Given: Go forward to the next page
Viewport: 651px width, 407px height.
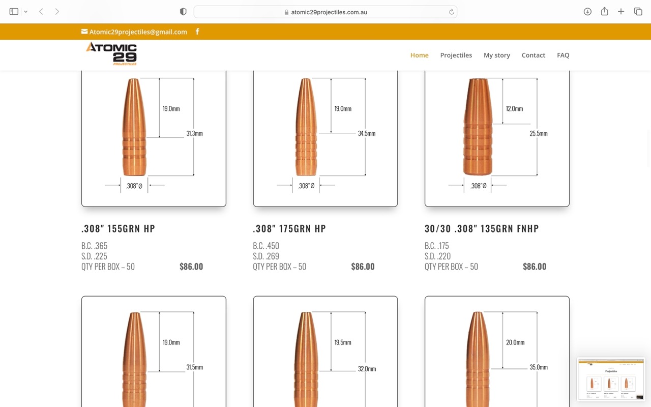Looking at the screenshot, I should pyautogui.click(x=57, y=11).
